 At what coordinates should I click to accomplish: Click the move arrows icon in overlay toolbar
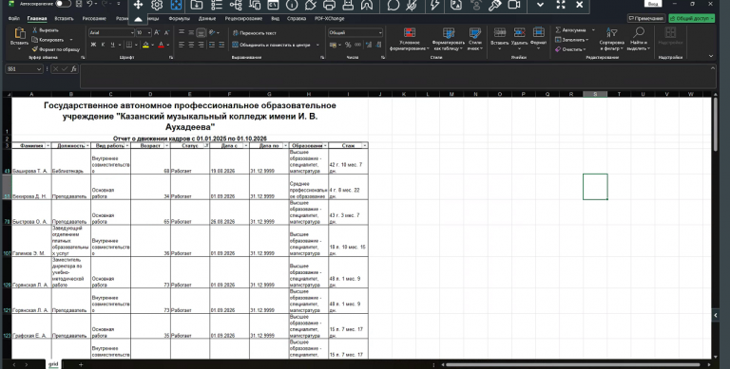coord(138,5)
